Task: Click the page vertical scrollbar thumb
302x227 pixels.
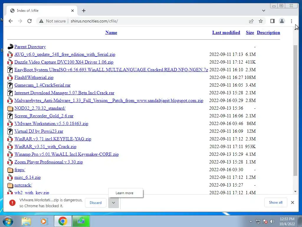Action: coord(295,111)
